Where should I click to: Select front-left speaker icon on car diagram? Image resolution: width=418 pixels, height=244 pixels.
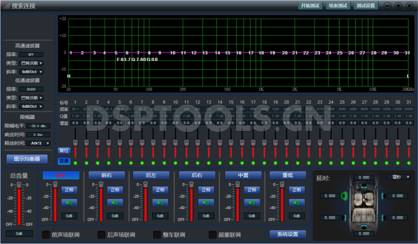(x=344, y=196)
